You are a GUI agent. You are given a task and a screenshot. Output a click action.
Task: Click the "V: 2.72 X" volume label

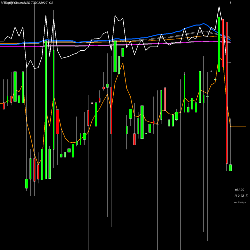(241, 196)
